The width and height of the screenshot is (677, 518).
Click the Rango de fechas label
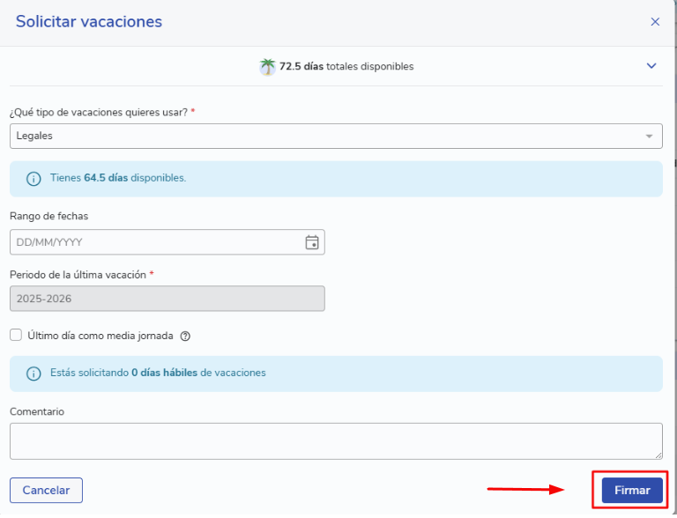(48, 216)
